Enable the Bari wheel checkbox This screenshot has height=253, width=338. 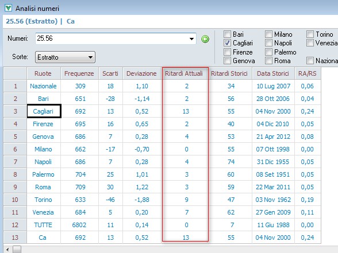227,34
